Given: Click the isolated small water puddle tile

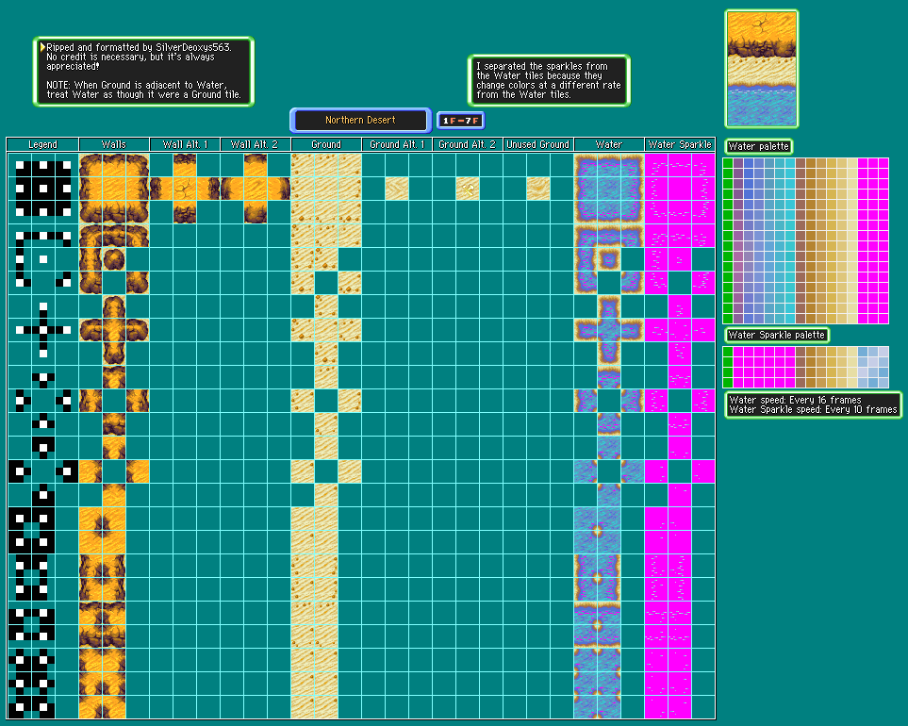Looking at the screenshot, I should 608,259.
